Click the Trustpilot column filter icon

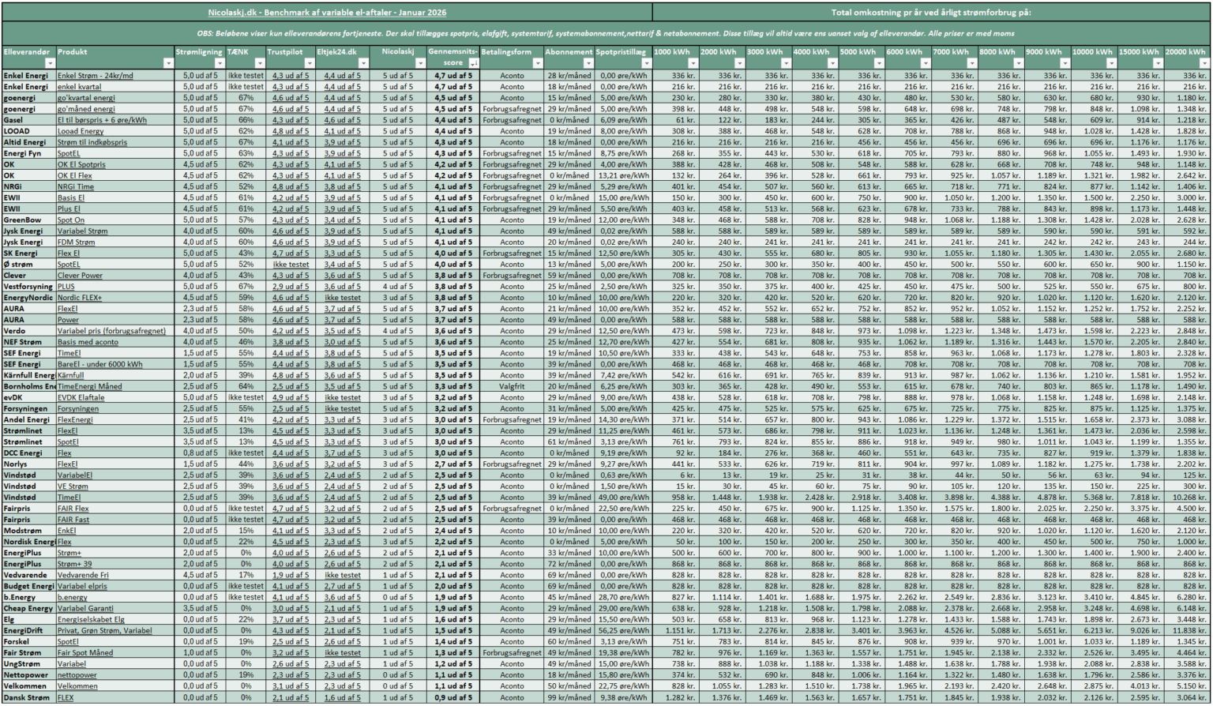tap(308, 62)
